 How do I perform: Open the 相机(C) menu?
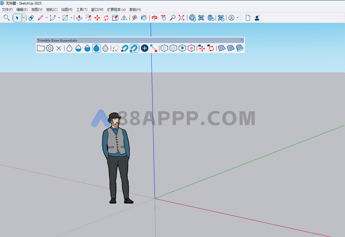click(x=52, y=10)
